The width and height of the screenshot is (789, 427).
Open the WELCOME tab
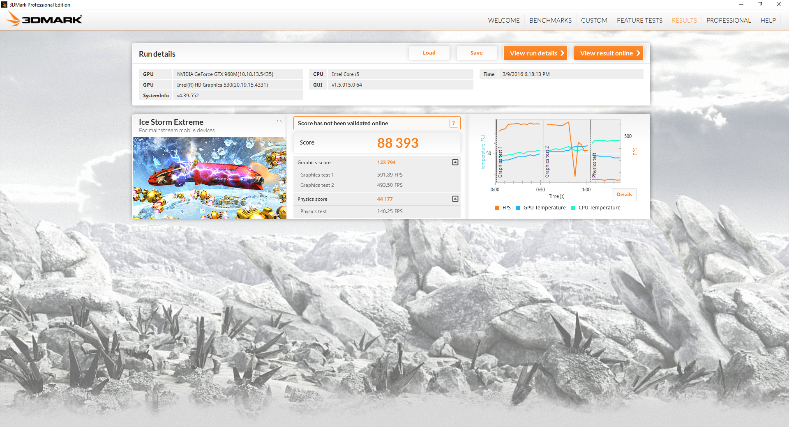[503, 20]
